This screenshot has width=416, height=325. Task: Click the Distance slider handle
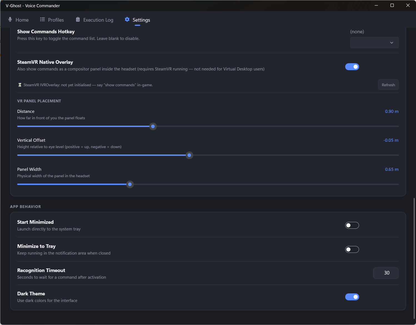[153, 126]
